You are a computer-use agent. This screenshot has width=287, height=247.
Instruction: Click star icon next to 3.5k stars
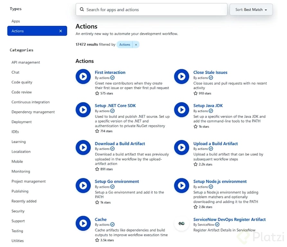[x=97, y=240]
